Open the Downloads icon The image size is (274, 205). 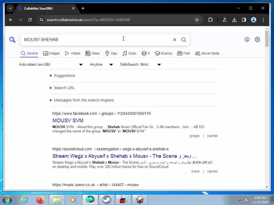(x=234, y=20)
